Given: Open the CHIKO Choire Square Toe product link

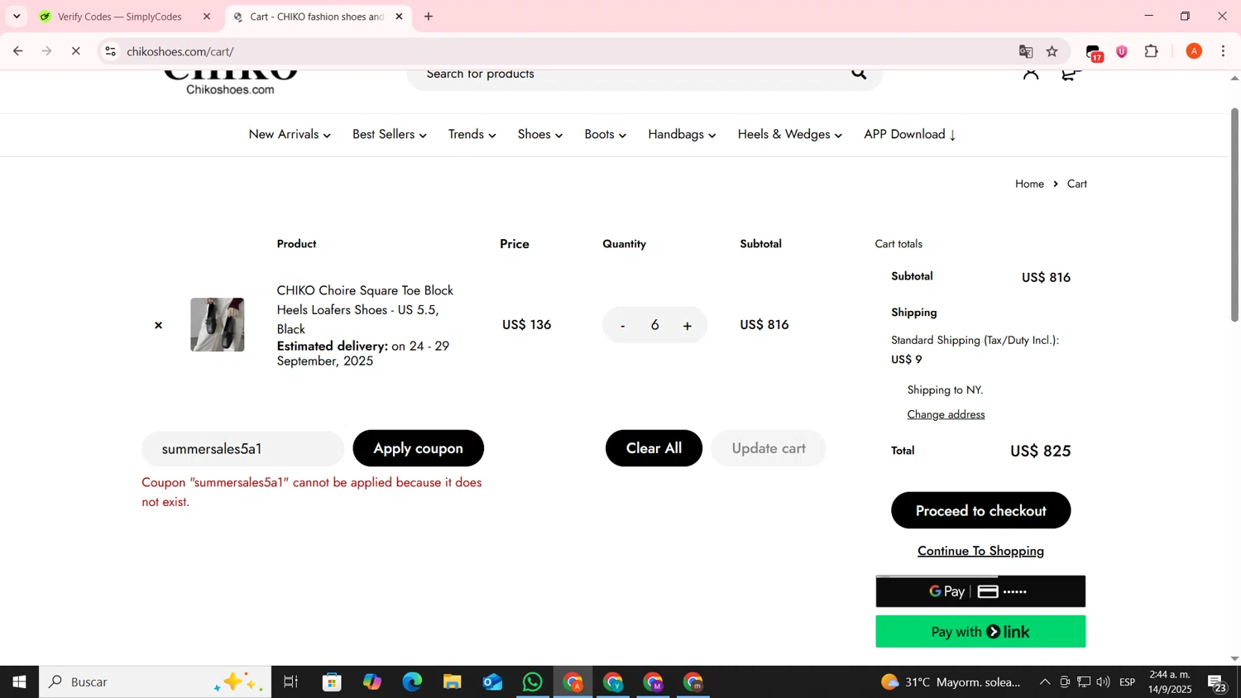Looking at the screenshot, I should (x=365, y=309).
